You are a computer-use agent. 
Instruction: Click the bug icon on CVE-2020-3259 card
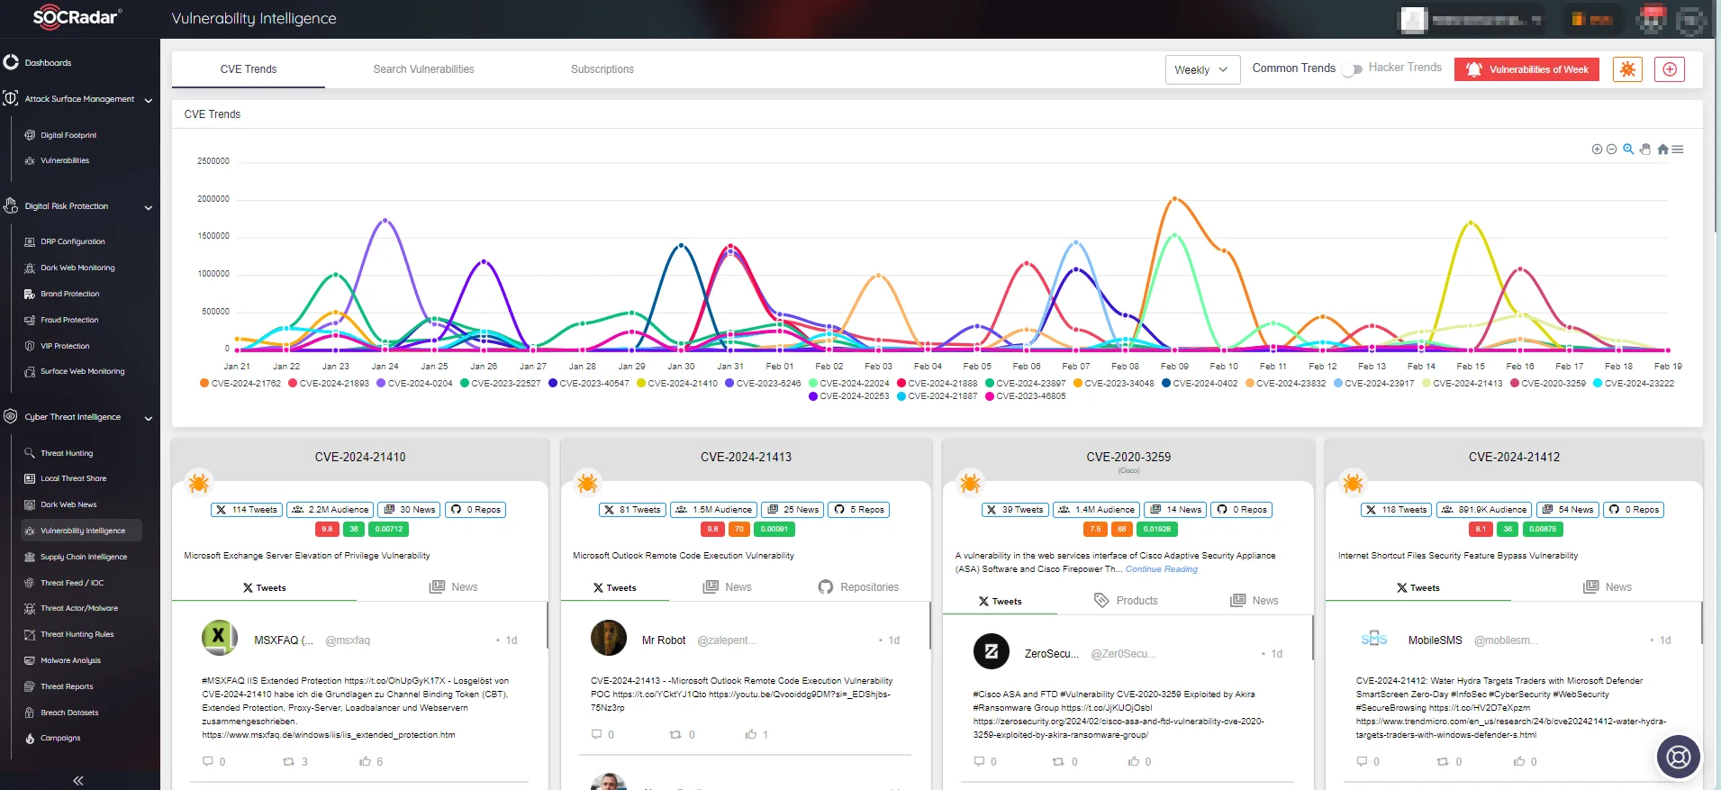(970, 483)
